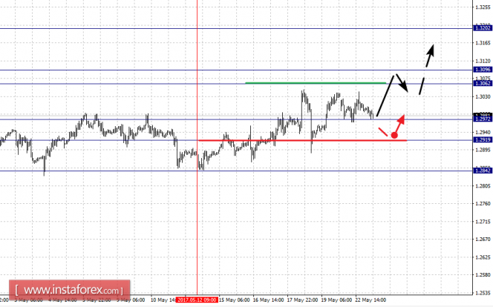Select the red dot marker near 1.2919

394,135
